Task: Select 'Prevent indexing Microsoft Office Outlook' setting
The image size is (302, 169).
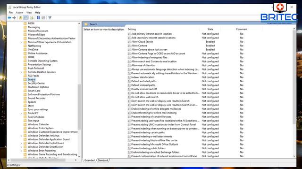Action: point(155,144)
